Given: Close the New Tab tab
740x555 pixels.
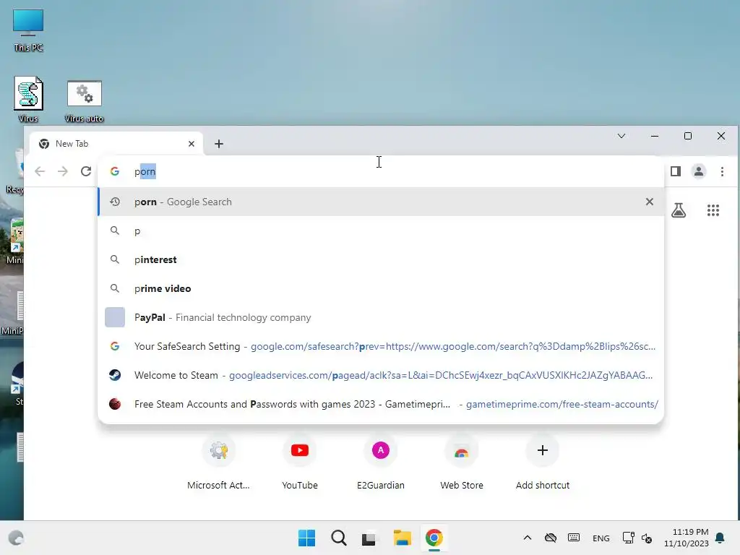Looking at the screenshot, I should (191, 144).
